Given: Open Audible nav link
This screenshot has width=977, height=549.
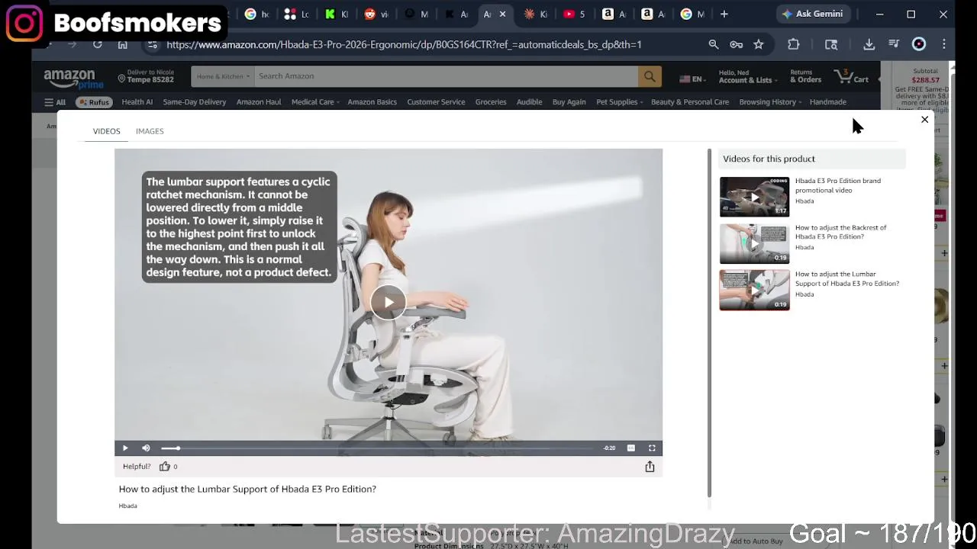Looking at the screenshot, I should pos(529,102).
